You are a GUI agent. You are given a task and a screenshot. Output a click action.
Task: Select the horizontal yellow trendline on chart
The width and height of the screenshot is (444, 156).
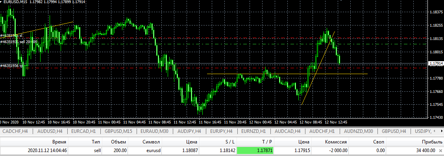click(x=287, y=74)
